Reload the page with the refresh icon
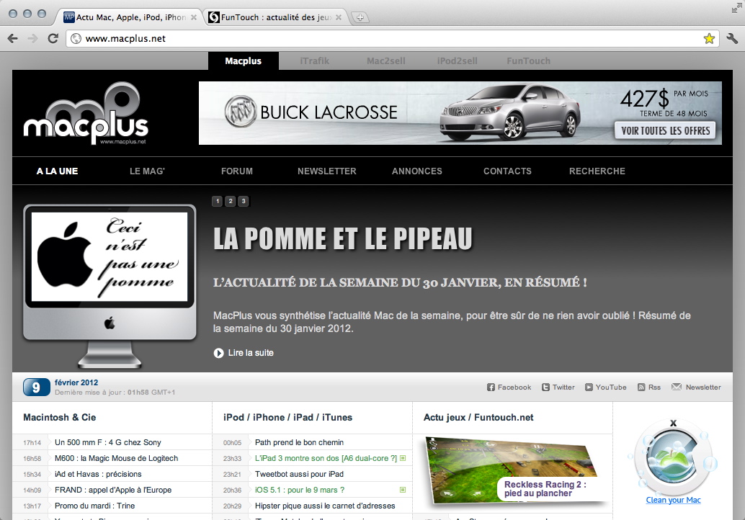The height and width of the screenshot is (520, 745). [x=53, y=38]
